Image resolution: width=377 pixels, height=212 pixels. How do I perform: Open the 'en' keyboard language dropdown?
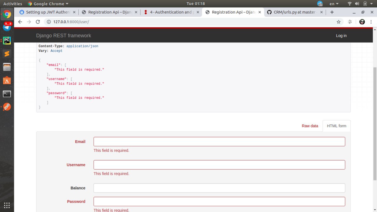point(334,4)
